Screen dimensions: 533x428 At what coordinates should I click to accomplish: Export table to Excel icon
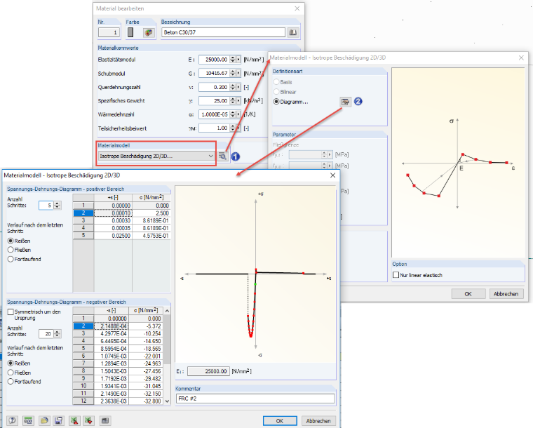[x=74, y=420]
